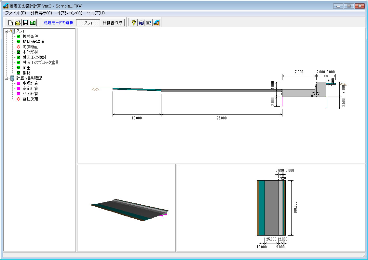Viewport: 368px width, 260px height.
Task: Click the notepad icon beside 入力 root node
Action: 12,31
